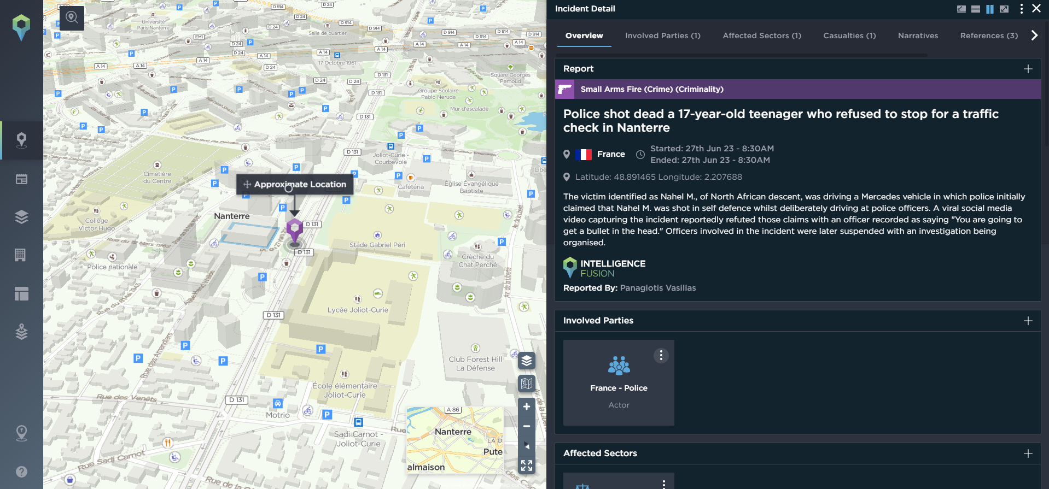Open the geofence pin sidebar icon
Image resolution: width=1049 pixels, height=489 pixels.
tap(21, 433)
